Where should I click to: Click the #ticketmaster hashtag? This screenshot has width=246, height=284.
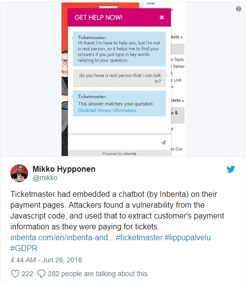click(139, 237)
